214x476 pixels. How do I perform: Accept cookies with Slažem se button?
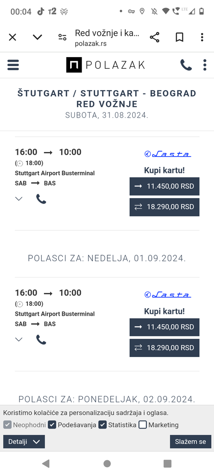click(x=190, y=442)
